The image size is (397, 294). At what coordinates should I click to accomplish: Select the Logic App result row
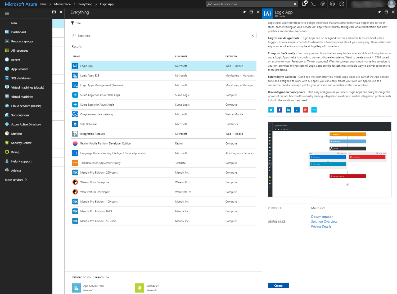click(x=164, y=66)
